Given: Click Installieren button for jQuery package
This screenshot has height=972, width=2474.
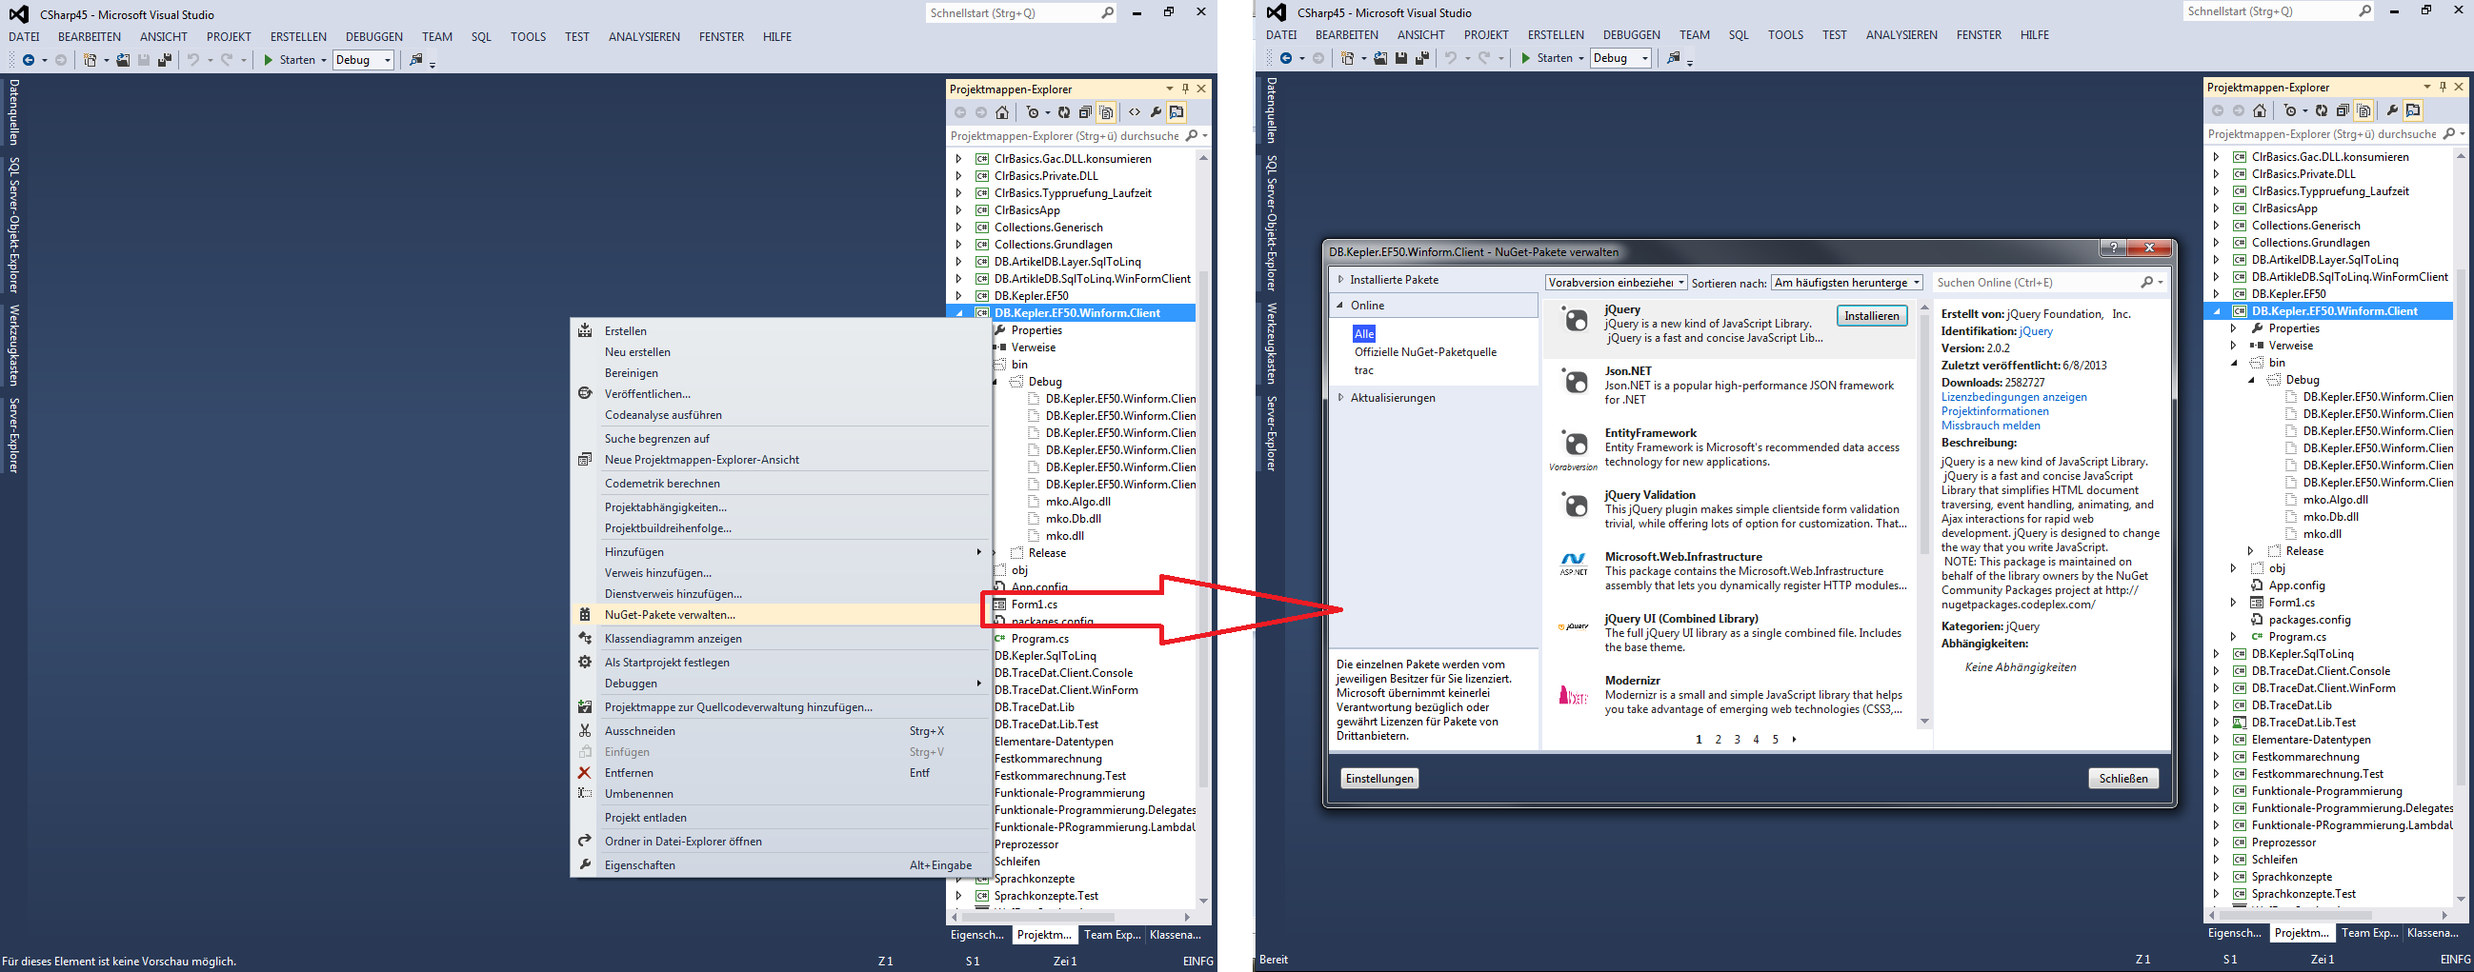Looking at the screenshot, I should tap(1872, 316).
